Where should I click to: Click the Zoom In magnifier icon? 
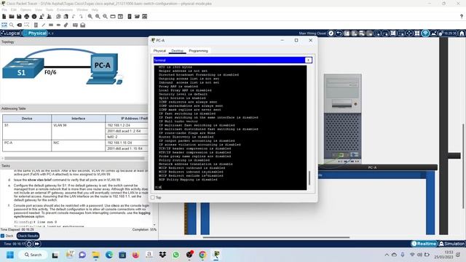click(x=90, y=17)
